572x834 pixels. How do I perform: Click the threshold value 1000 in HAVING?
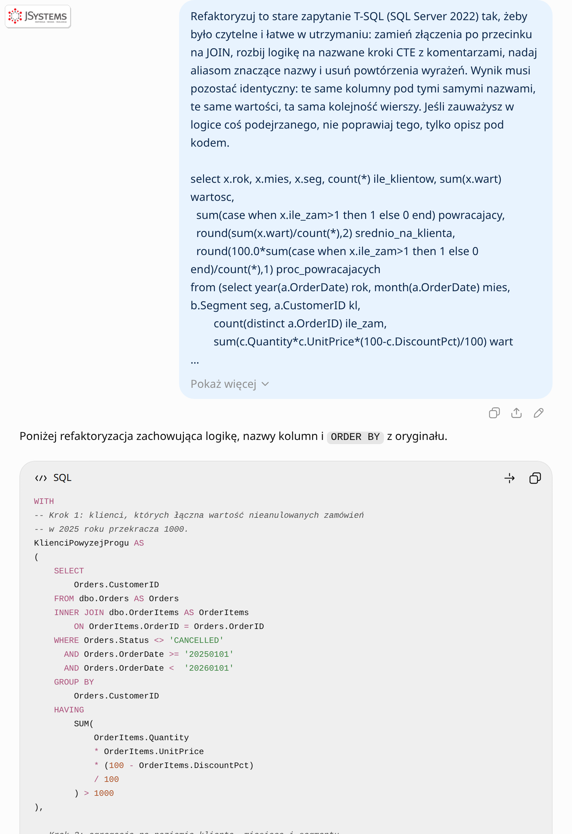tap(104, 793)
